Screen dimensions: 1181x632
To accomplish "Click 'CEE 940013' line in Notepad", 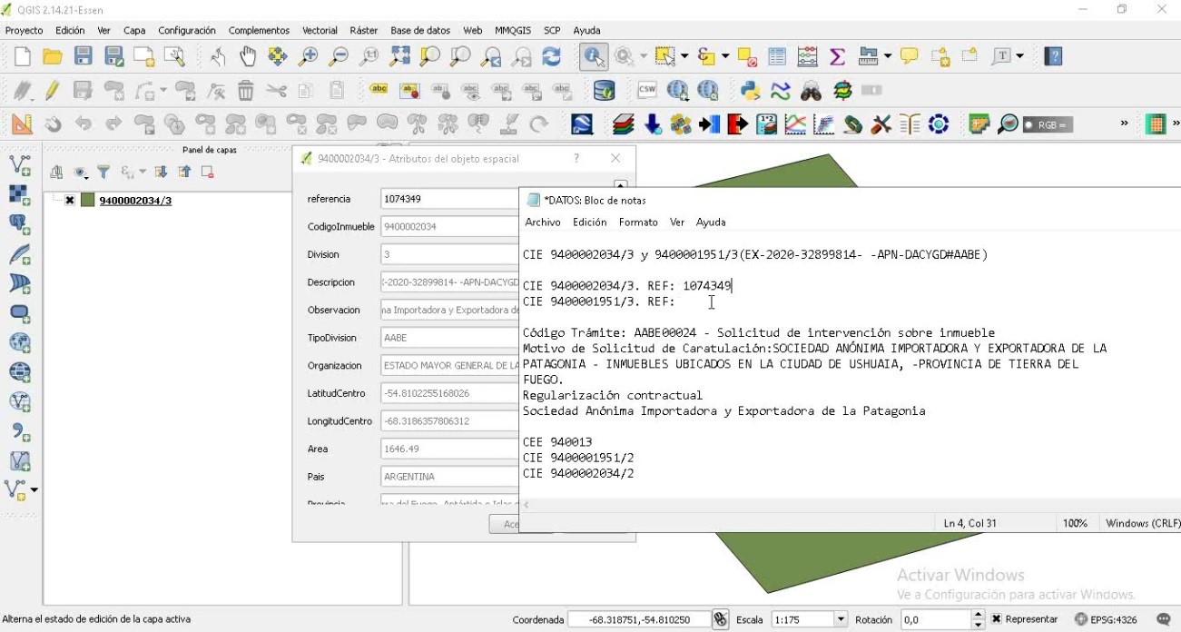I will (557, 442).
